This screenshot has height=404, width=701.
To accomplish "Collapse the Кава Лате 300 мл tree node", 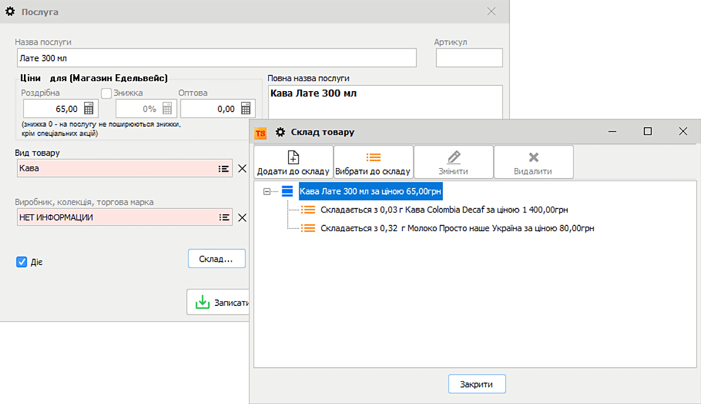I will click(x=267, y=191).
